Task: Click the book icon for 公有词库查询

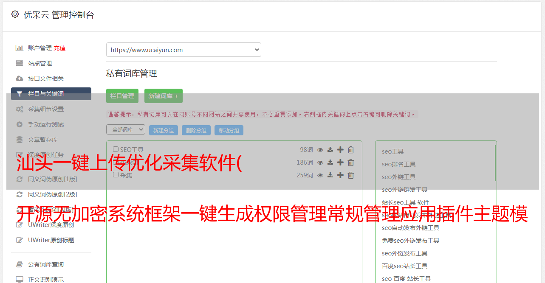Action: pyautogui.click(x=20, y=264)
